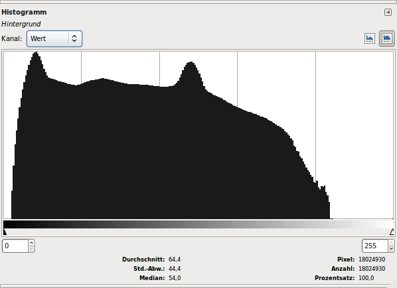This screenshot has width=397, height=288.
Task: Switch to linear histogram view
Action: pyautogui.click(x=370, y=38)
